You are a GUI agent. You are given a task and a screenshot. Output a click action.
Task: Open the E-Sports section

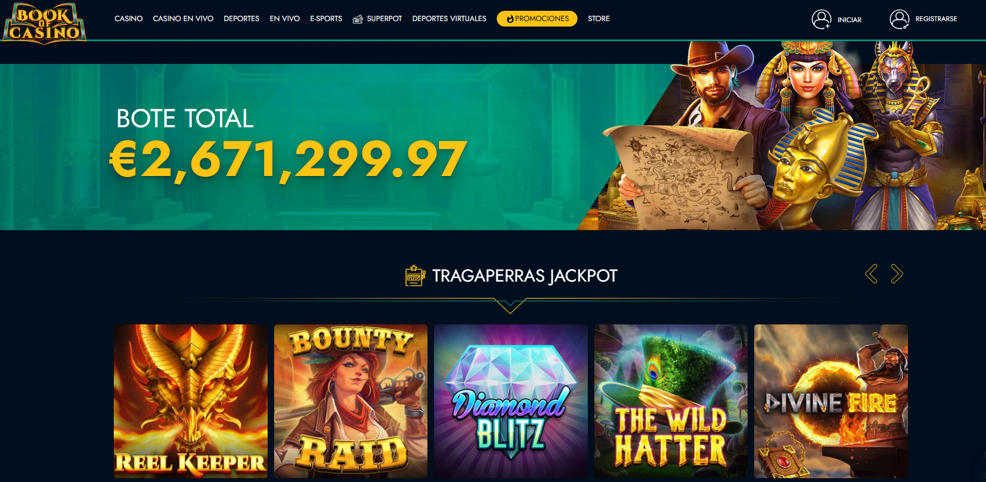(x=326, y=18)
